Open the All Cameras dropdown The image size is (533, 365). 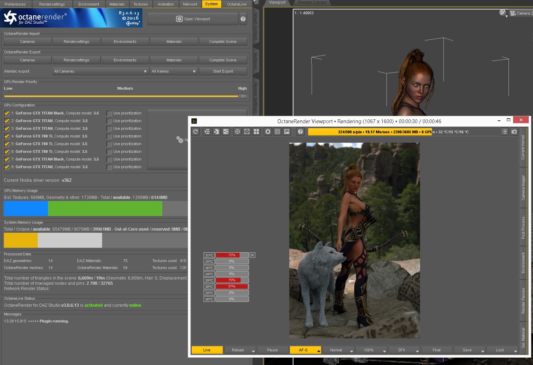(x=101, y=71)
